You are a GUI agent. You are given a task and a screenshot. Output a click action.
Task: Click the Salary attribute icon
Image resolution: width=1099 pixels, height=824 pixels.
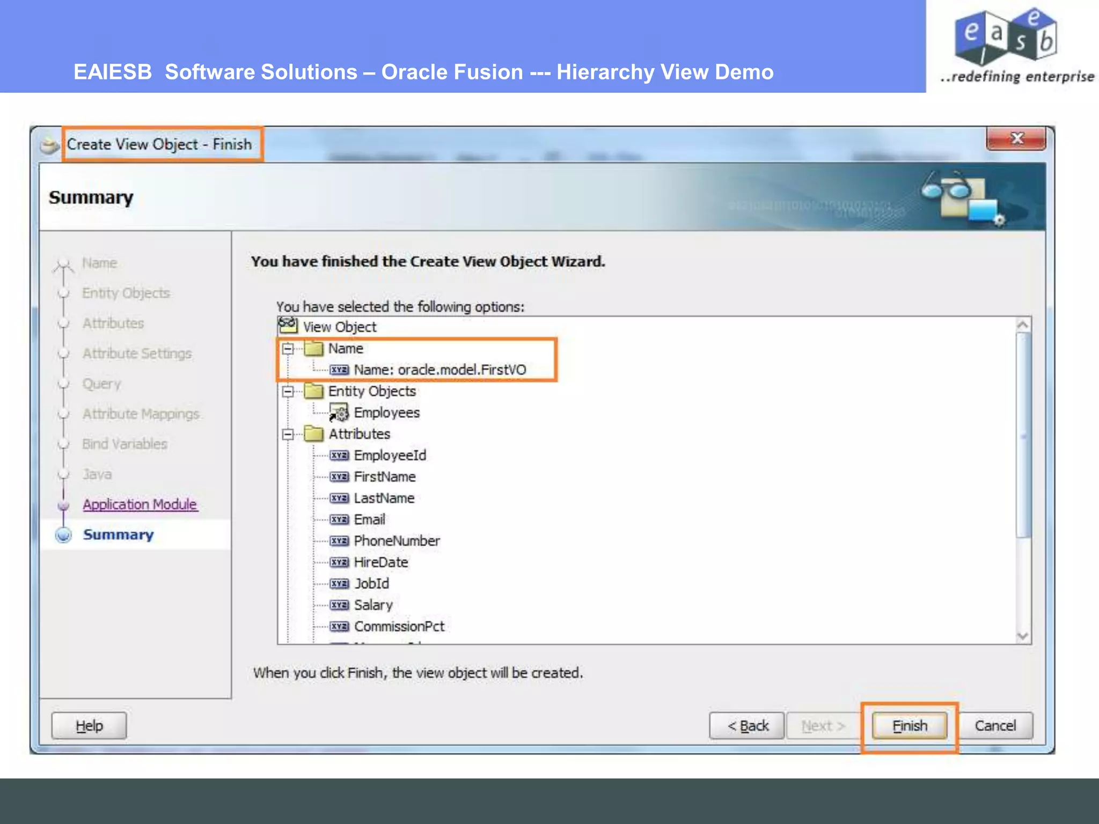click(x=339, y=605)
